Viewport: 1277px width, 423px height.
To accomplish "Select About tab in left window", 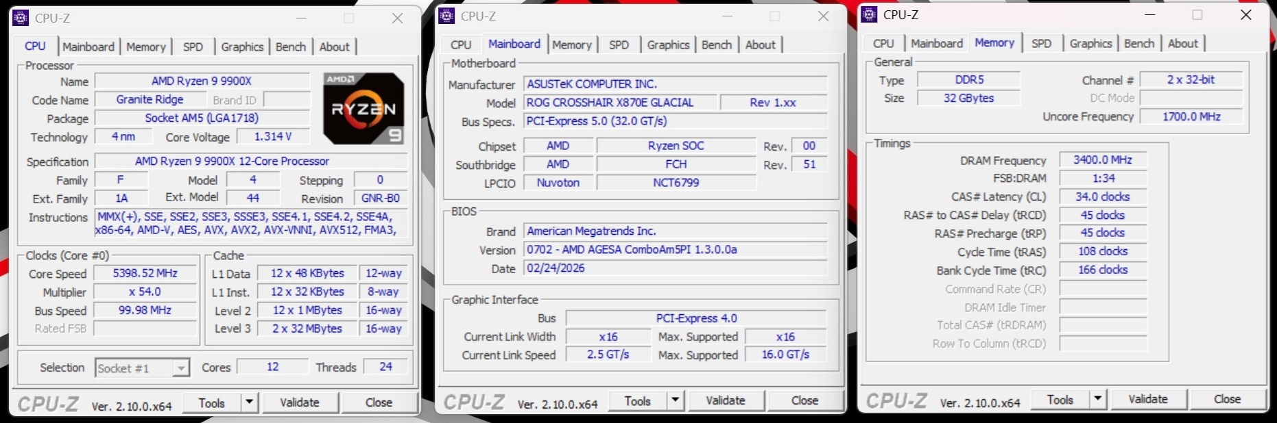I will (x=335, y=47).
